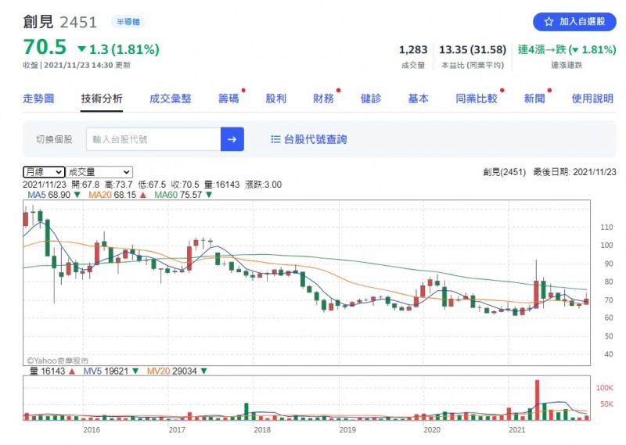The image size is (626, 445).
Task: Open 健診 tab
Action: click(x=371, y=99)
